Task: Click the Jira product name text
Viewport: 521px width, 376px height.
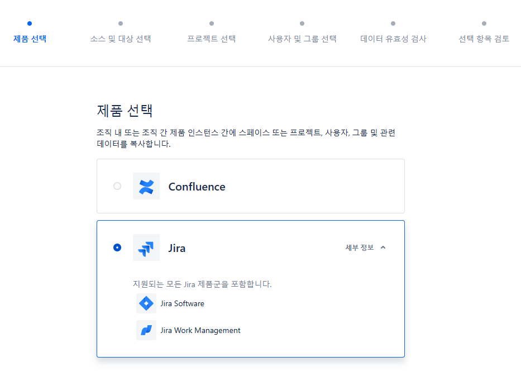Action: (177, 248)
